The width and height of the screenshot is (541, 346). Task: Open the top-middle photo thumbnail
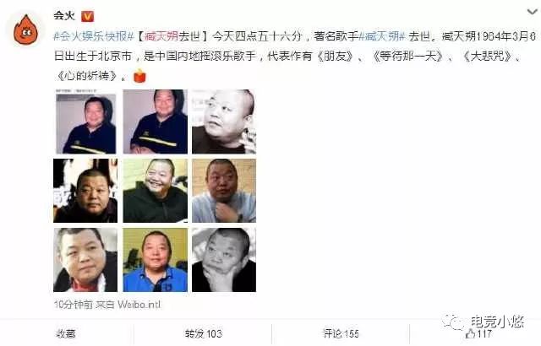click(x=156, y=122)
